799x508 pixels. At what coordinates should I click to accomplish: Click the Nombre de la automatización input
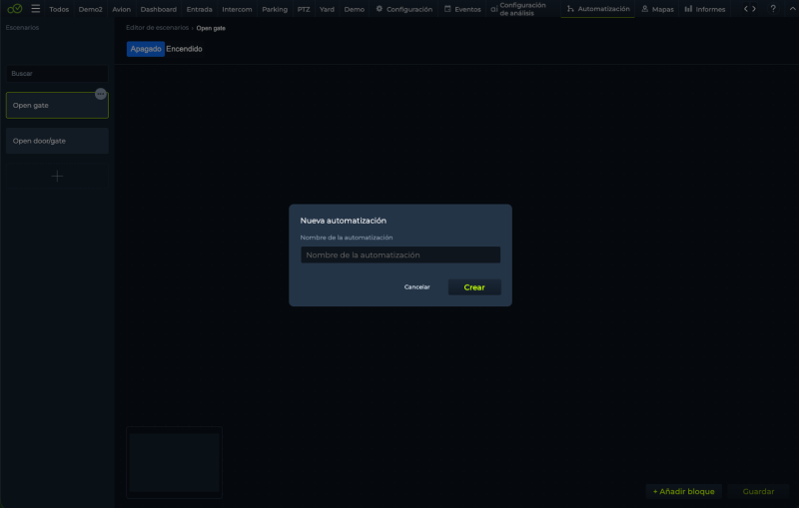coord(400,255)
